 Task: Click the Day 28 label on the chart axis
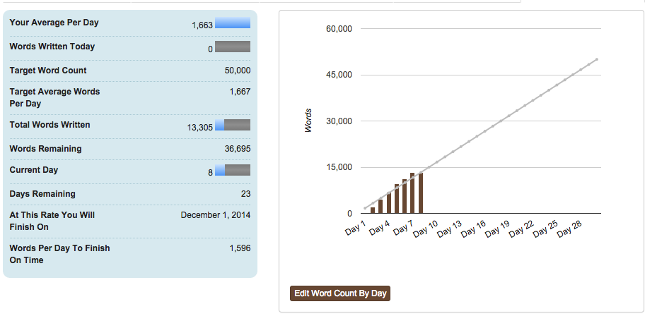click(x=569, y=231)
